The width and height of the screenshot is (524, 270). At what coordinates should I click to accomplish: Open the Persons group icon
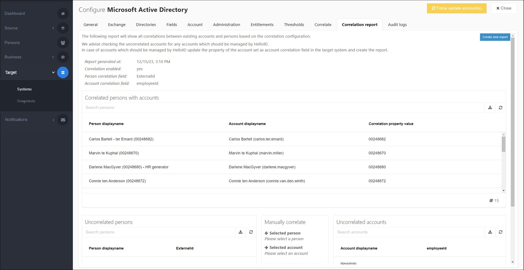63,43
